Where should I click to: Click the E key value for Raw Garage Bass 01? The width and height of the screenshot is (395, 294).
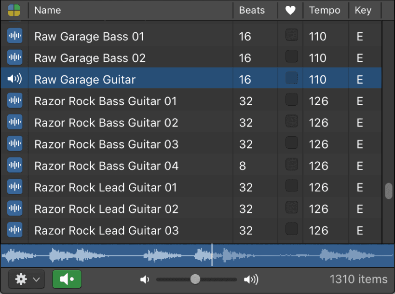pos(360,37)
